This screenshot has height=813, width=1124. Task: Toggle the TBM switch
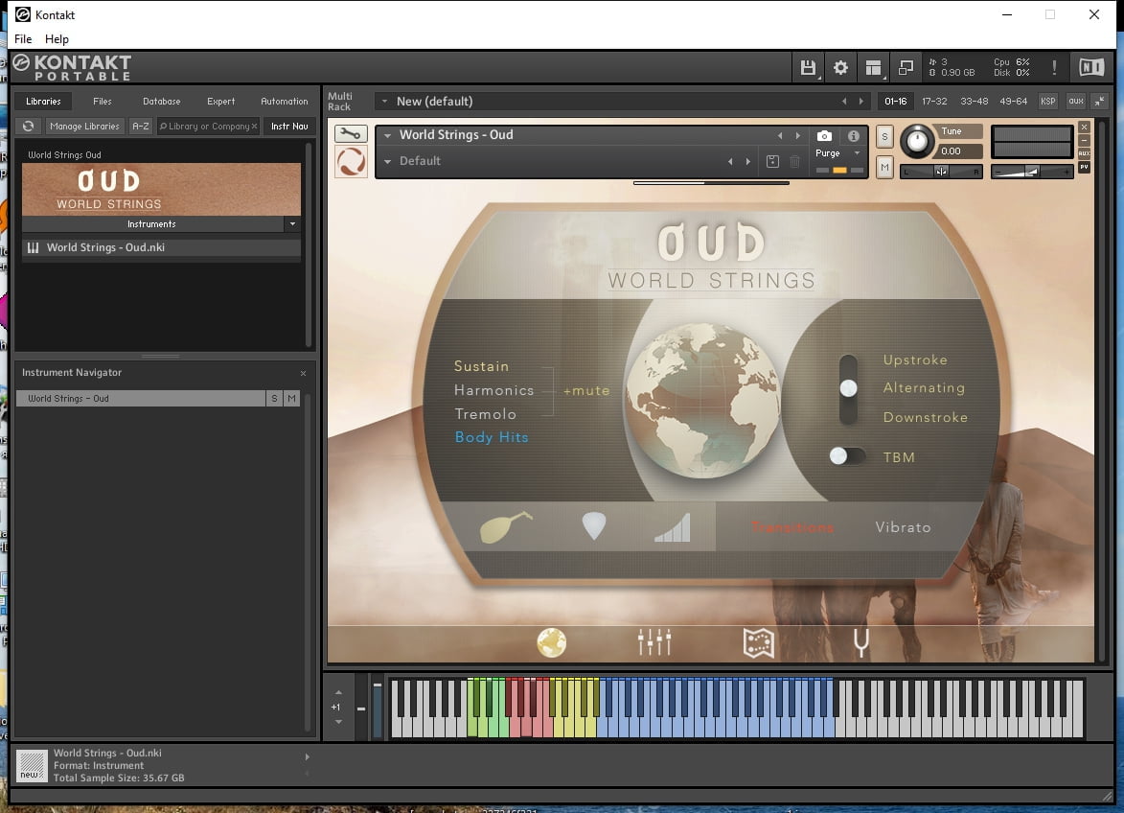point(847,456)
